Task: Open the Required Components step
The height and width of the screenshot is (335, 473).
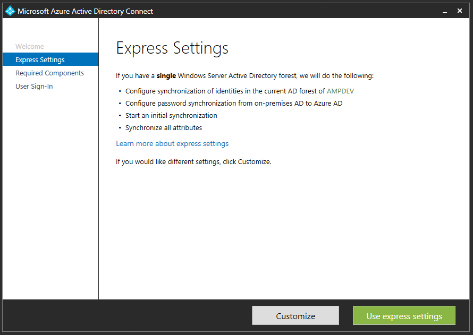Action: [x=50, y=73]
